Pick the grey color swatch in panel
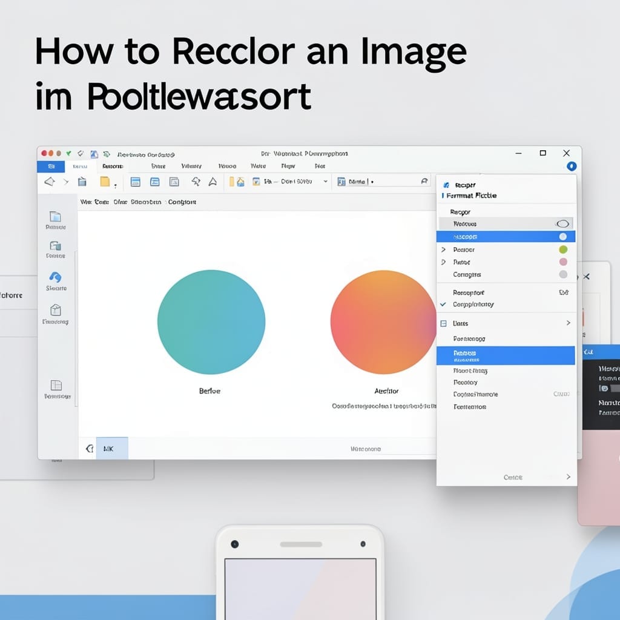 click(x=563, y=274)
